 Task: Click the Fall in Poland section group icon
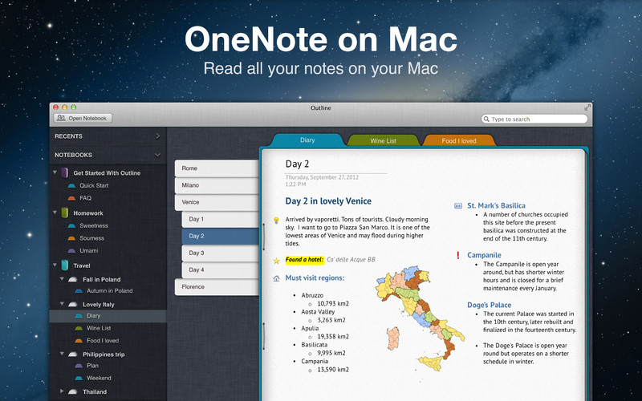(73, 279)
